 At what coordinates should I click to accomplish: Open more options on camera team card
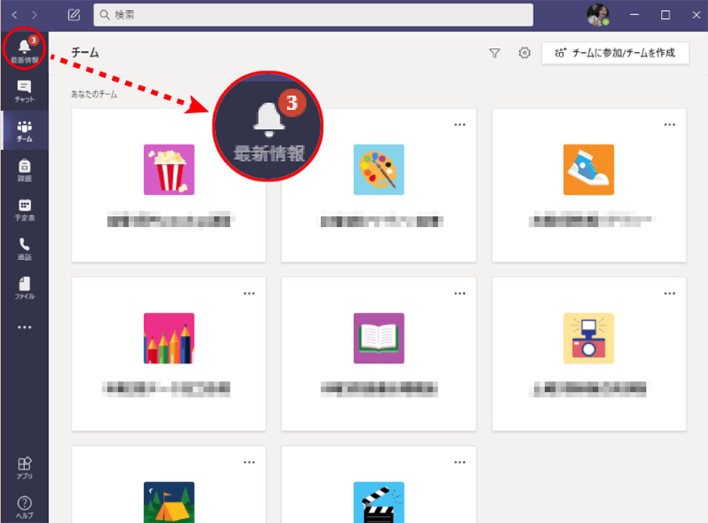point(669,294)
